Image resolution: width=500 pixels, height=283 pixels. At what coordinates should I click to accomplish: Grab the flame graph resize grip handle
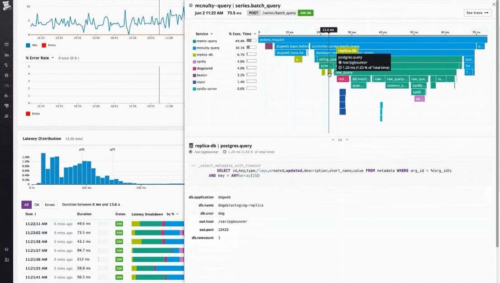point(340,140)
